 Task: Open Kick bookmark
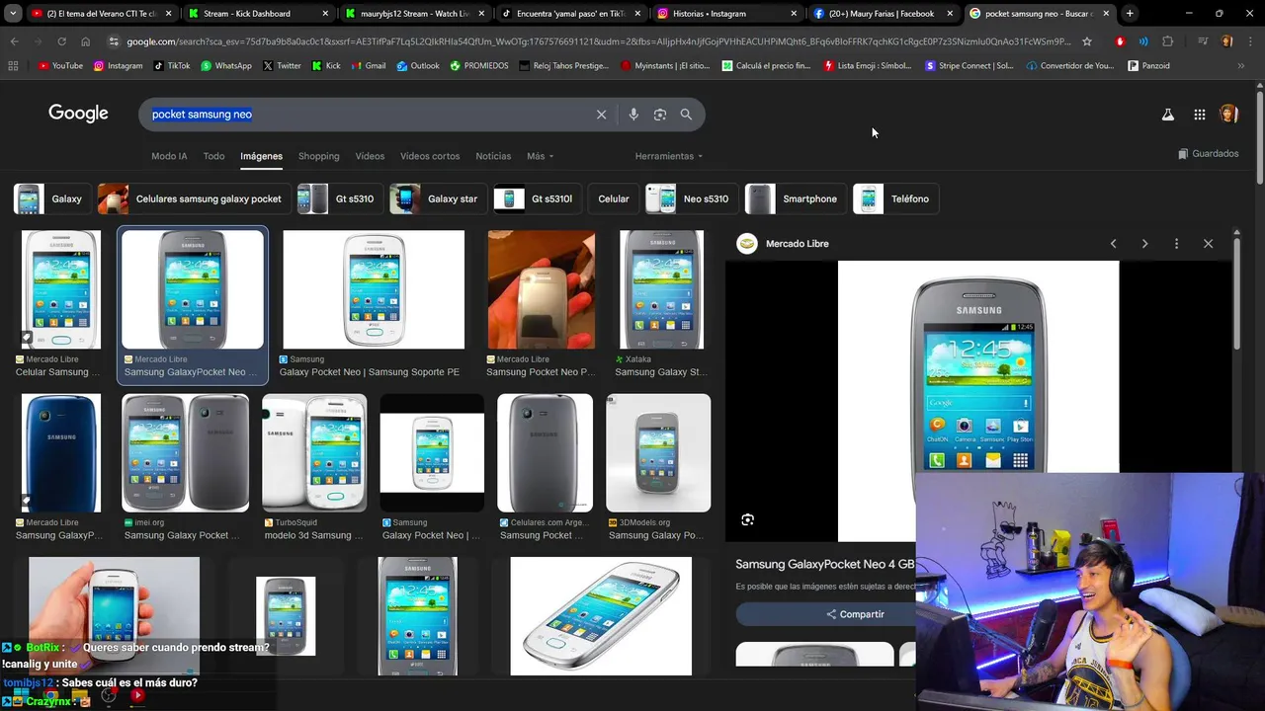[326, 66]
